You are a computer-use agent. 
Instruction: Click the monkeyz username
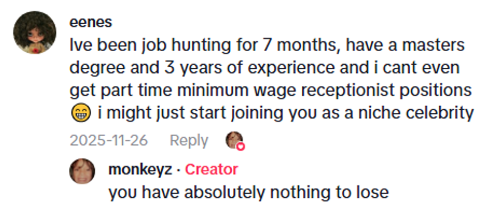[140, 169]
